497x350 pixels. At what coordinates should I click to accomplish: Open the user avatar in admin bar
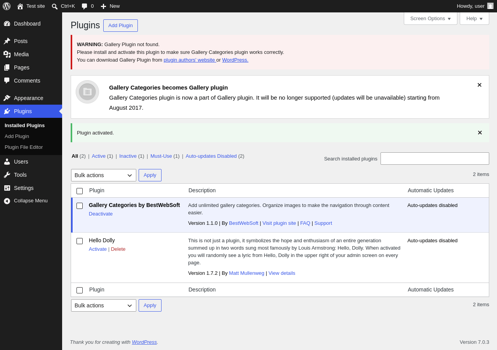[x=490, y=6]
